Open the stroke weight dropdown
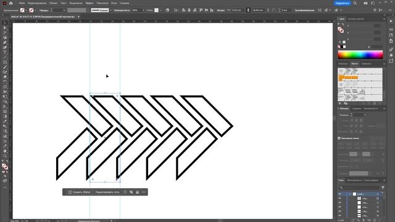 [64, 10]
